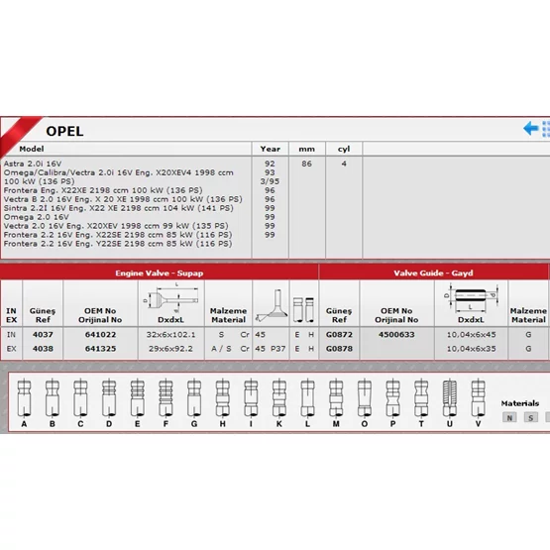
Task: Click OEM number 4500633
Action: pos(396,334)
